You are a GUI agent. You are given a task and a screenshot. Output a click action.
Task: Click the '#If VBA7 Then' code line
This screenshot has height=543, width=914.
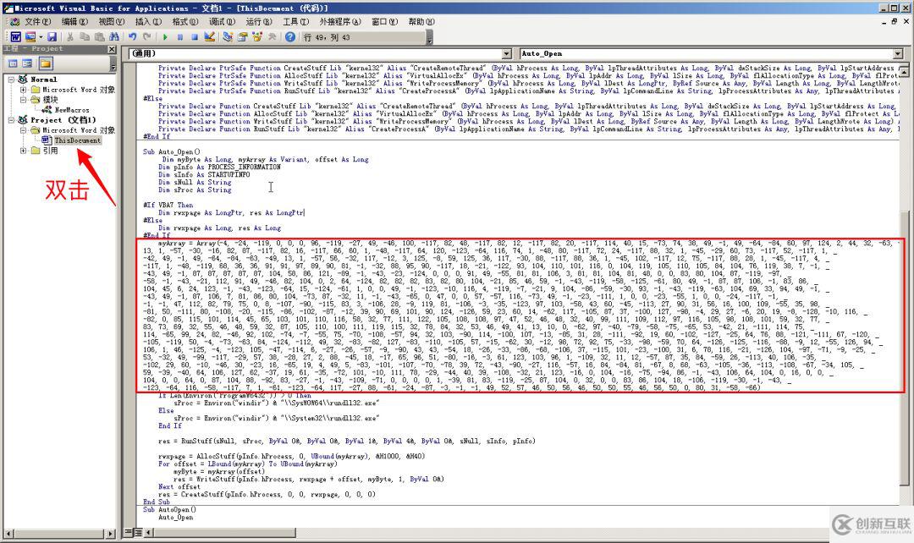[x=168, y=205]
